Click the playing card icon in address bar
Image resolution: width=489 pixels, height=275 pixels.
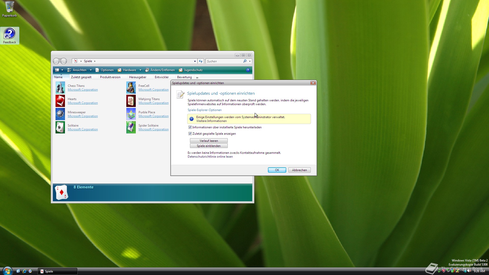(76, 61)
